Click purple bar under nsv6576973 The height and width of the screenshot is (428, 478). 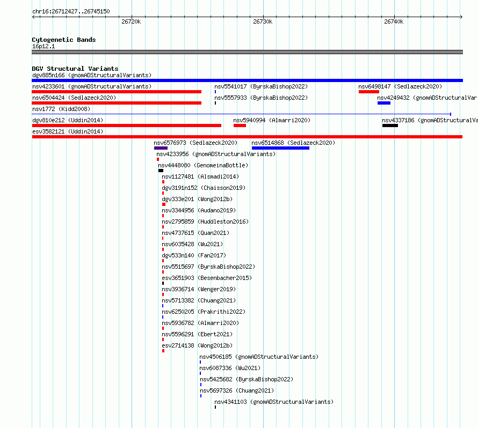(161, 148)
